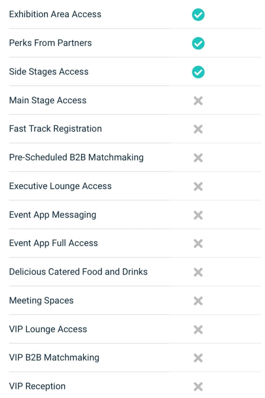Viewport: 265px width, 398px height.
Task: Click the X icon for Event App Messaging
Action: pos(198,215)
